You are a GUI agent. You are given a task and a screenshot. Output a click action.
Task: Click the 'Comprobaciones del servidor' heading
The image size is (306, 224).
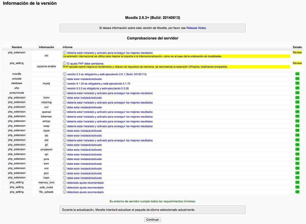[x=153, y=38]
